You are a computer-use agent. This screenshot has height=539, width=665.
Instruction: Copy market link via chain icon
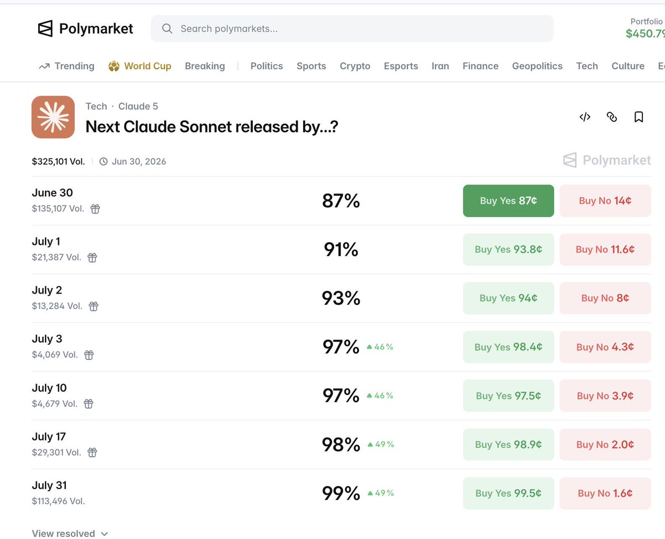coord(612,117)
